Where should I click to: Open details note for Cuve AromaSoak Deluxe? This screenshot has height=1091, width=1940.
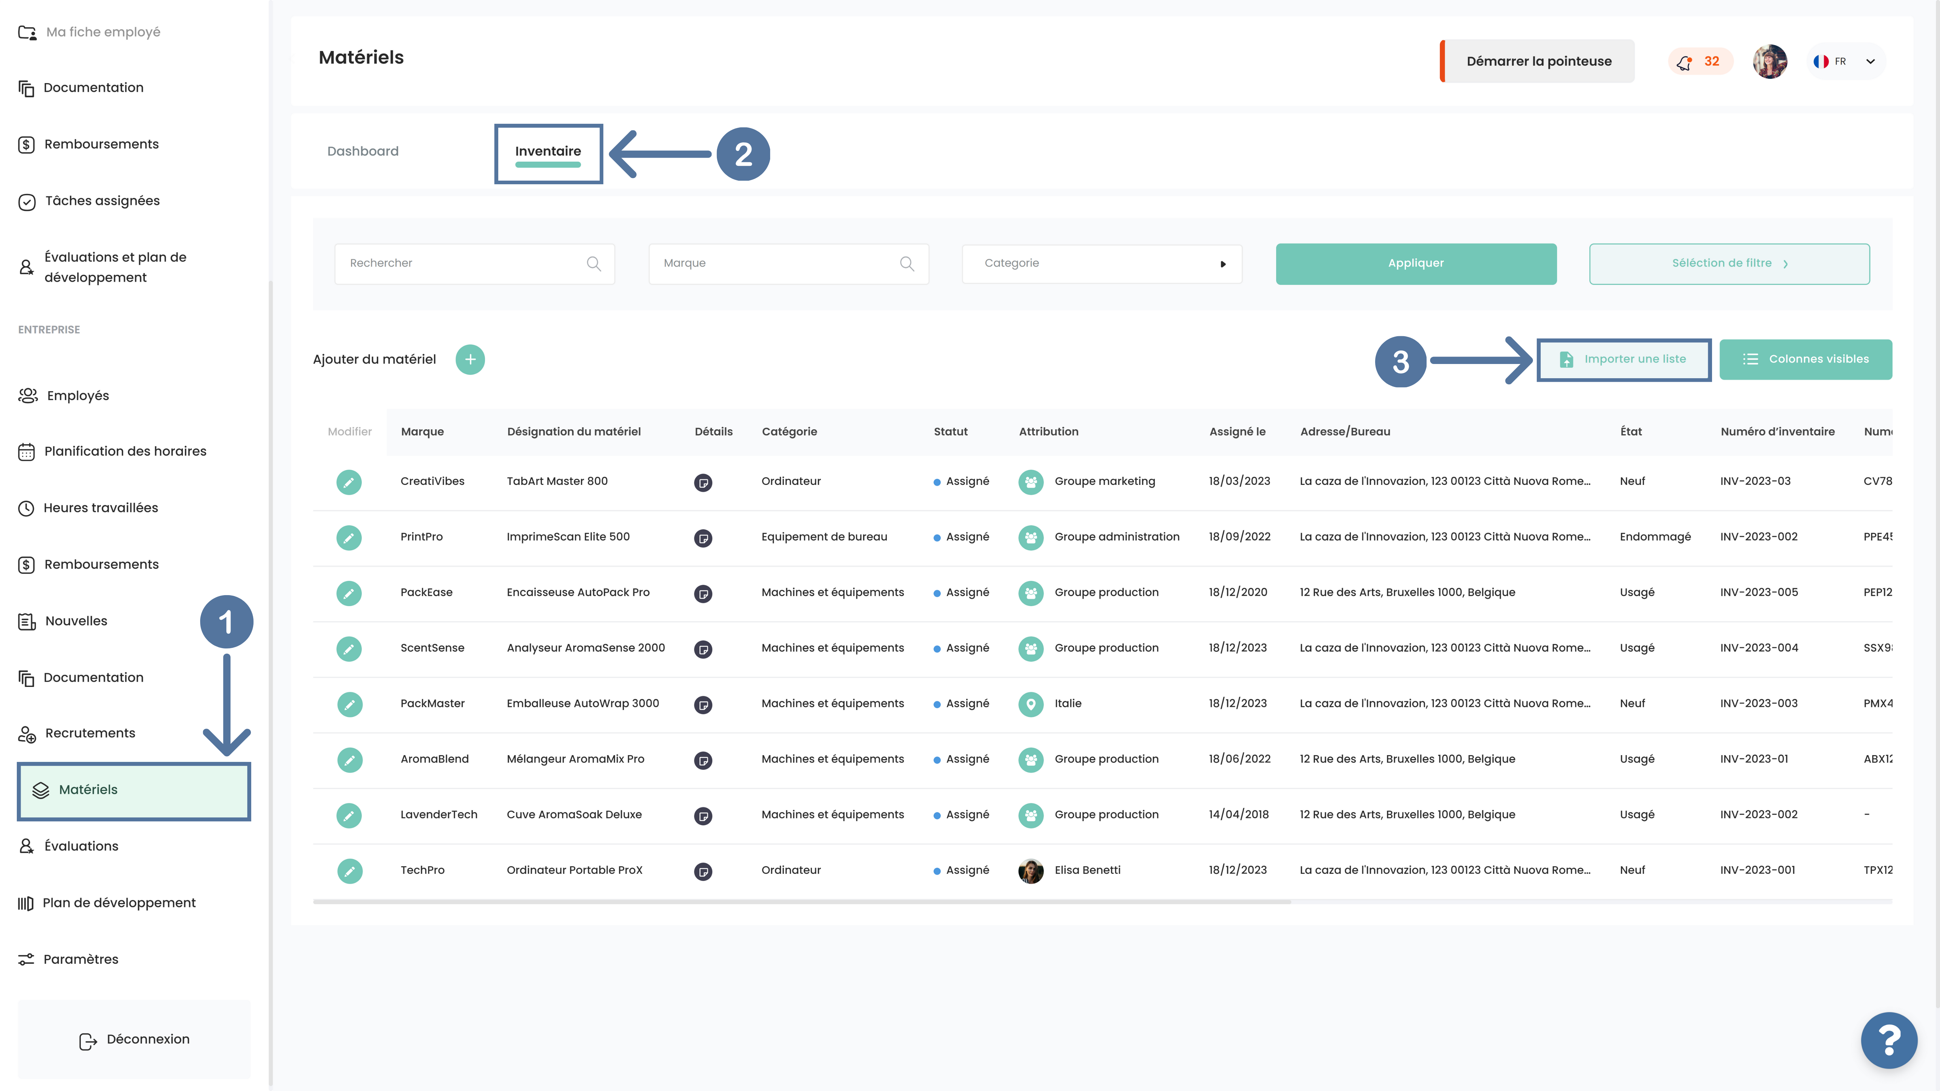[x=703, y=816]
